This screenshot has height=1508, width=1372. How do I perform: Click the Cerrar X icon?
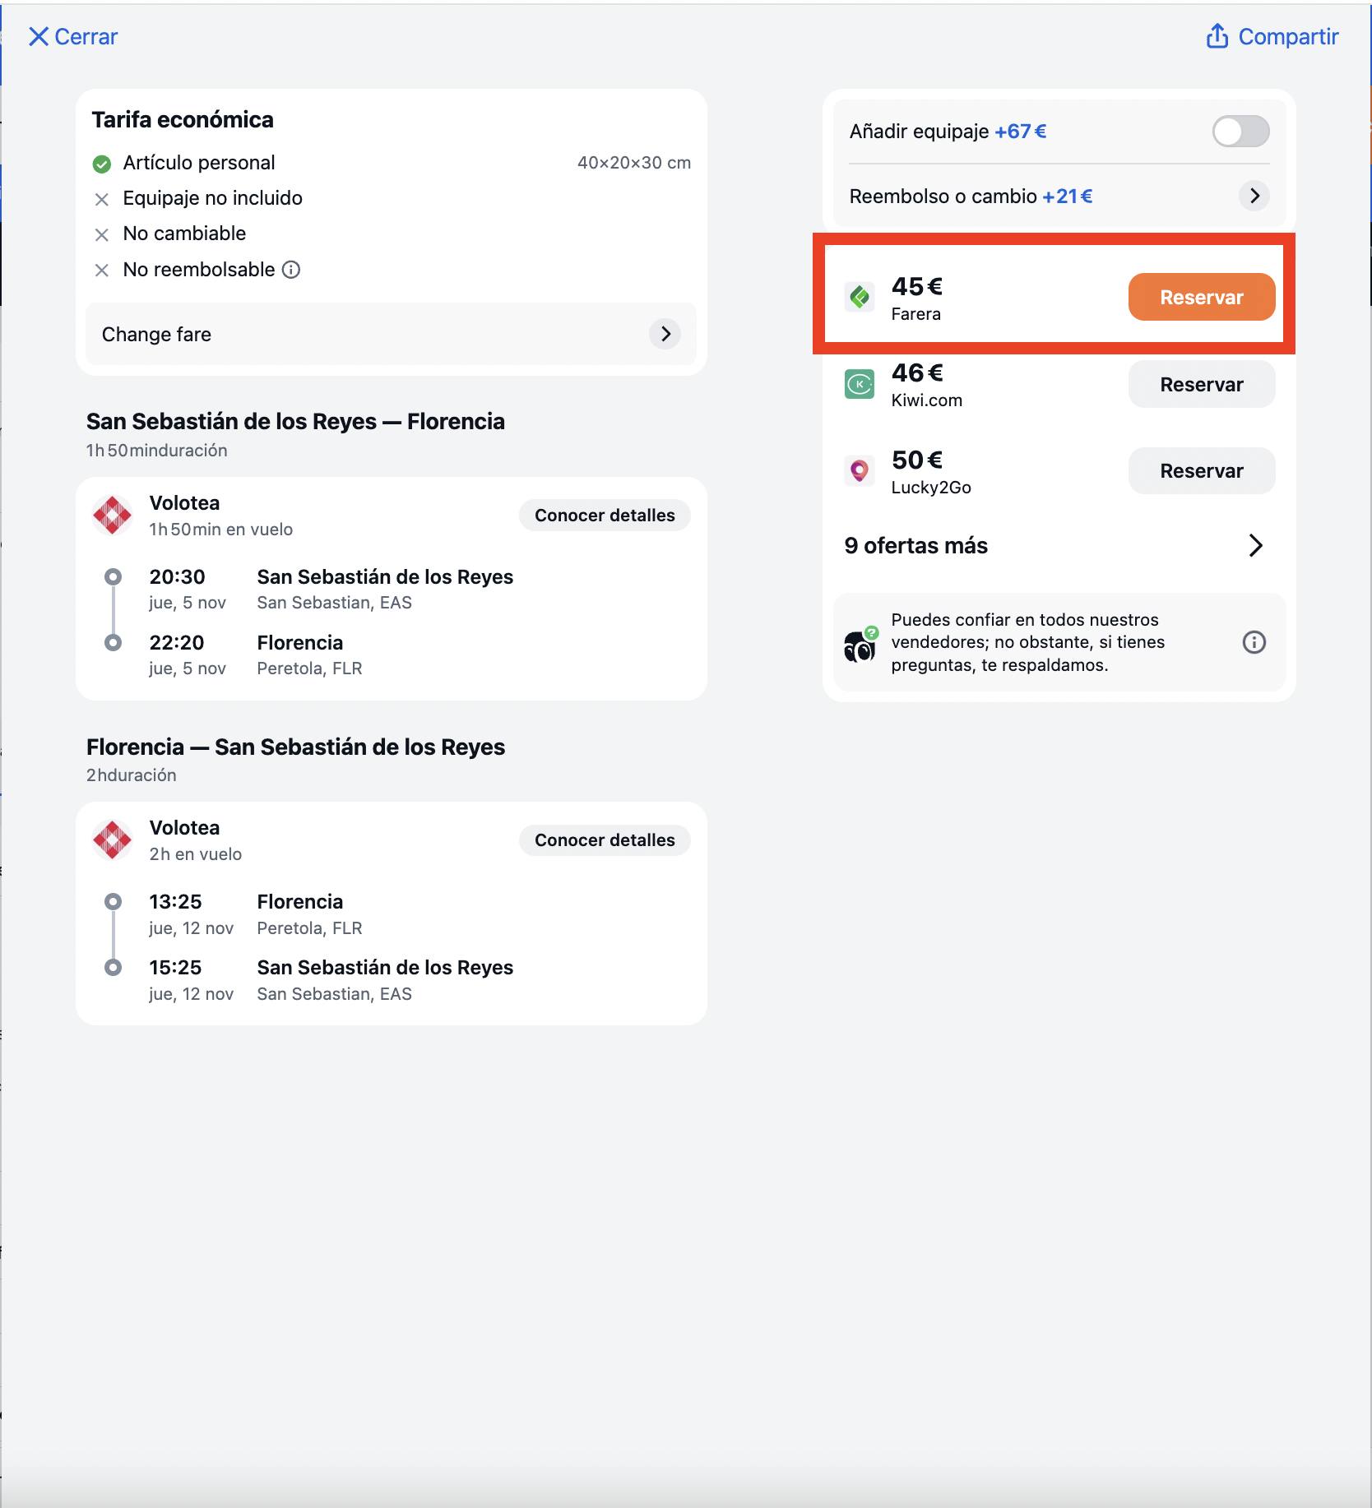(38, 36)
